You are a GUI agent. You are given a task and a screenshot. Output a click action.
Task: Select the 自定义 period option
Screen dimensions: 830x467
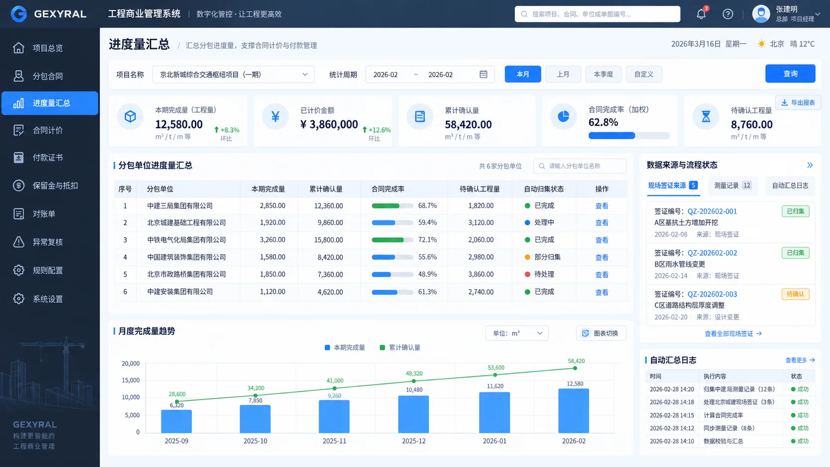[644, 74]
